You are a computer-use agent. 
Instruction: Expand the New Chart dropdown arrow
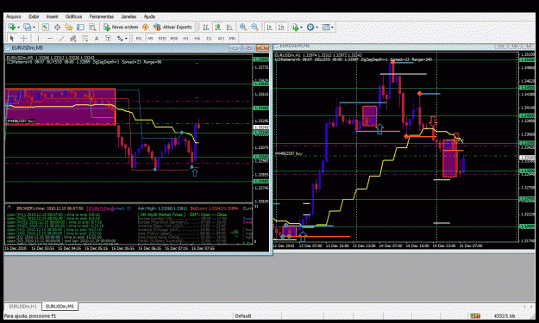pyautogui.click(x=18, y=27)
